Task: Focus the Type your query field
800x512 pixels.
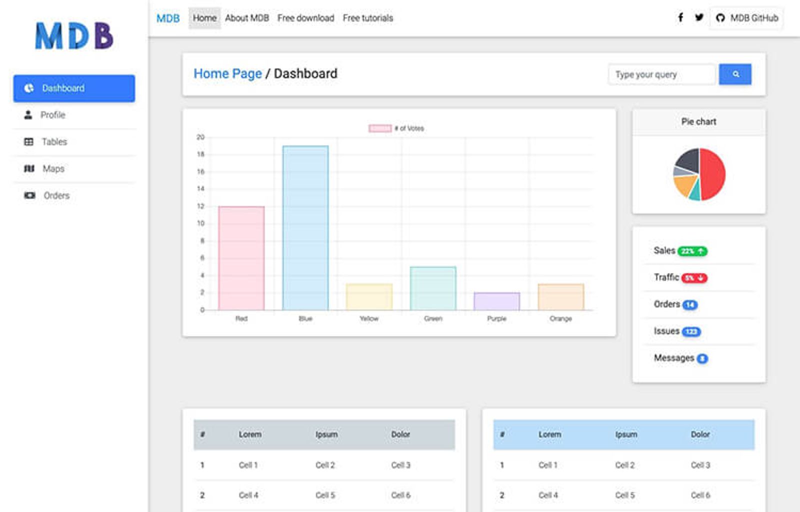Action: pyautogui.click(x=662, y=74)
